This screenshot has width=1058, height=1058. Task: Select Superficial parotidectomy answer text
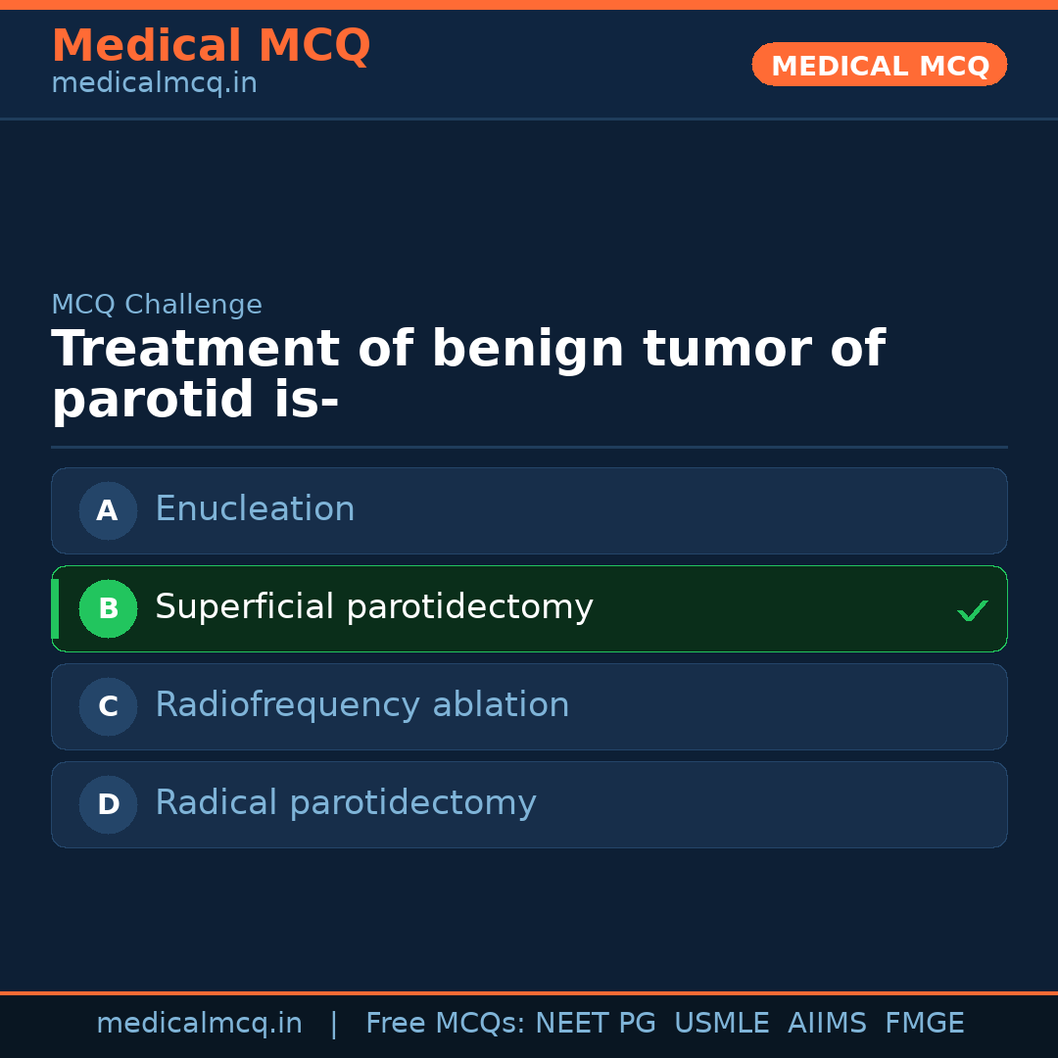373,607
